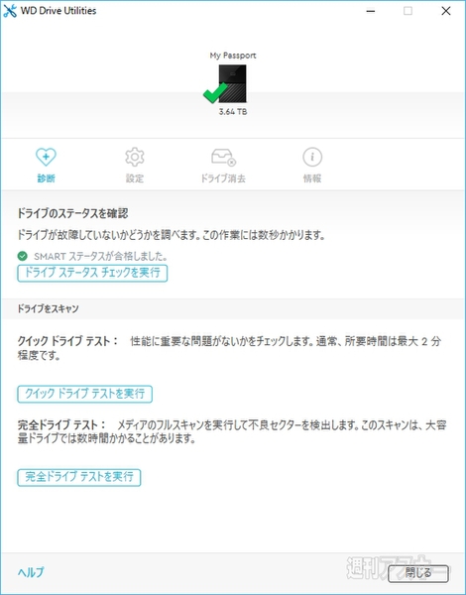Open the ヘルプ link
This screenshot has width=466, height=595.
[x=31, y=572]
